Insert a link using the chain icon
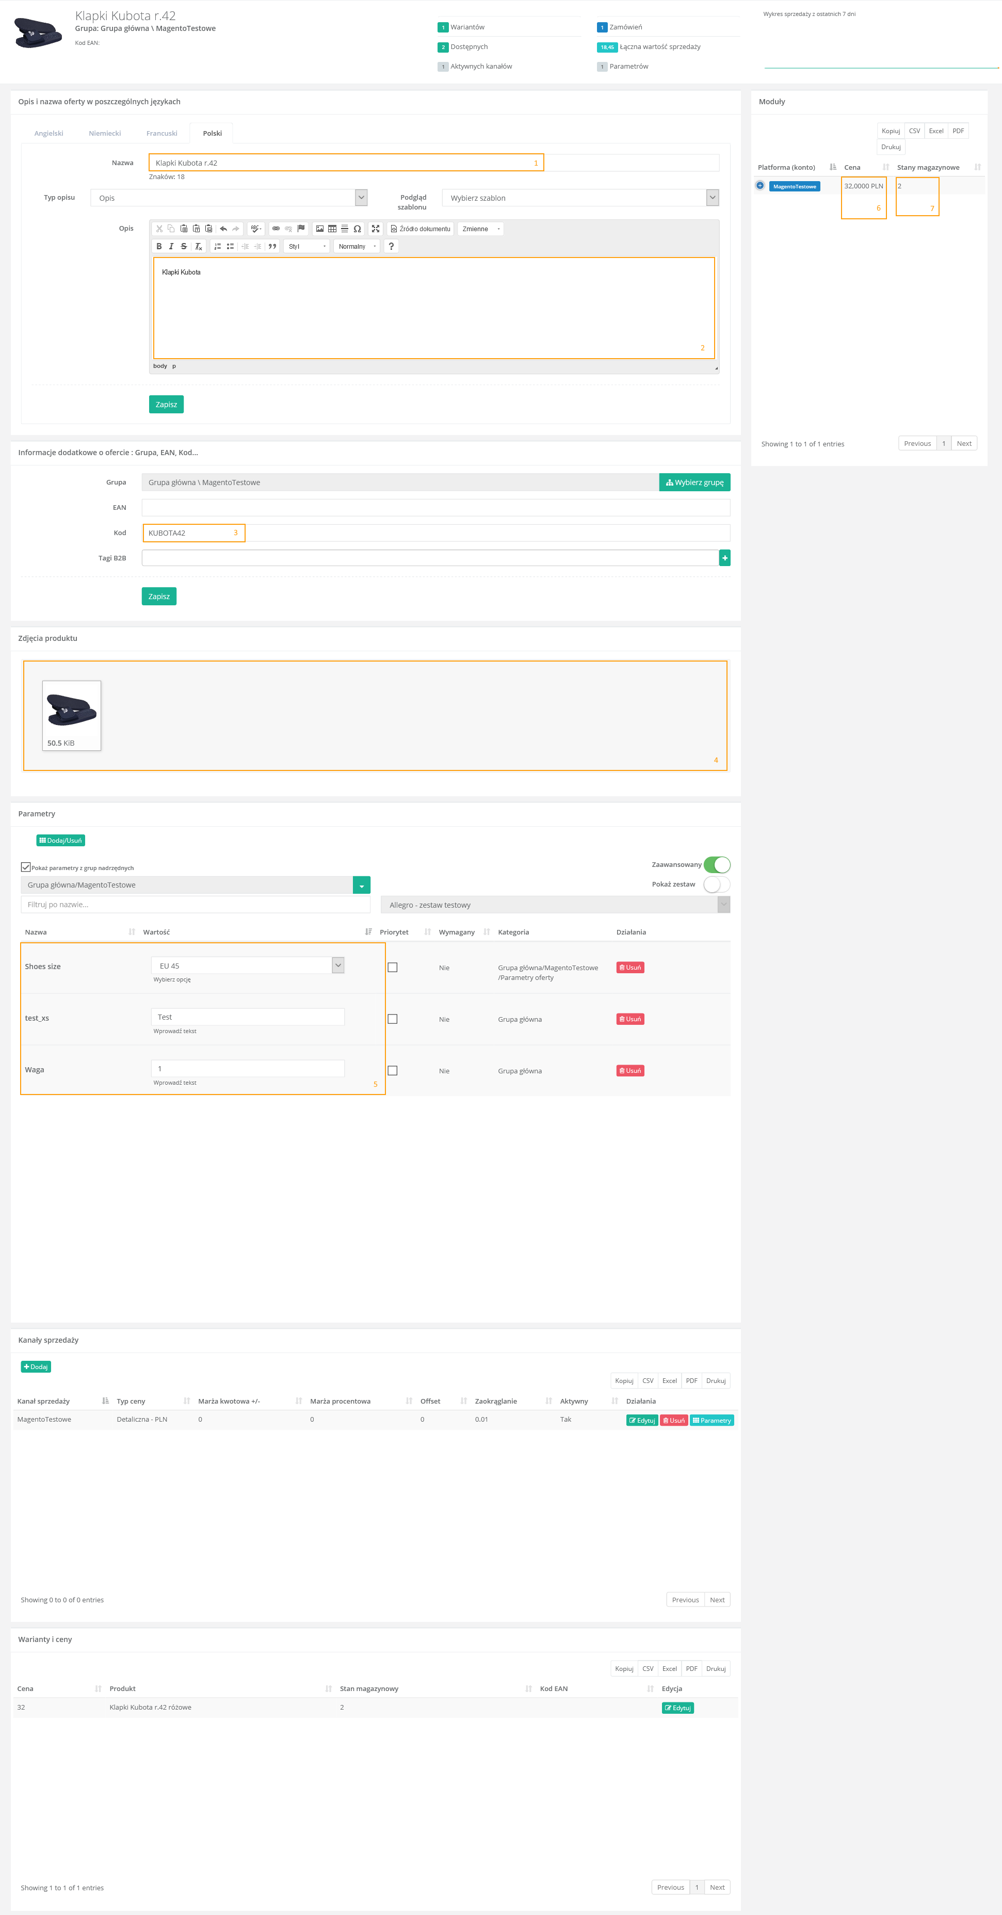 pos(276,229)
